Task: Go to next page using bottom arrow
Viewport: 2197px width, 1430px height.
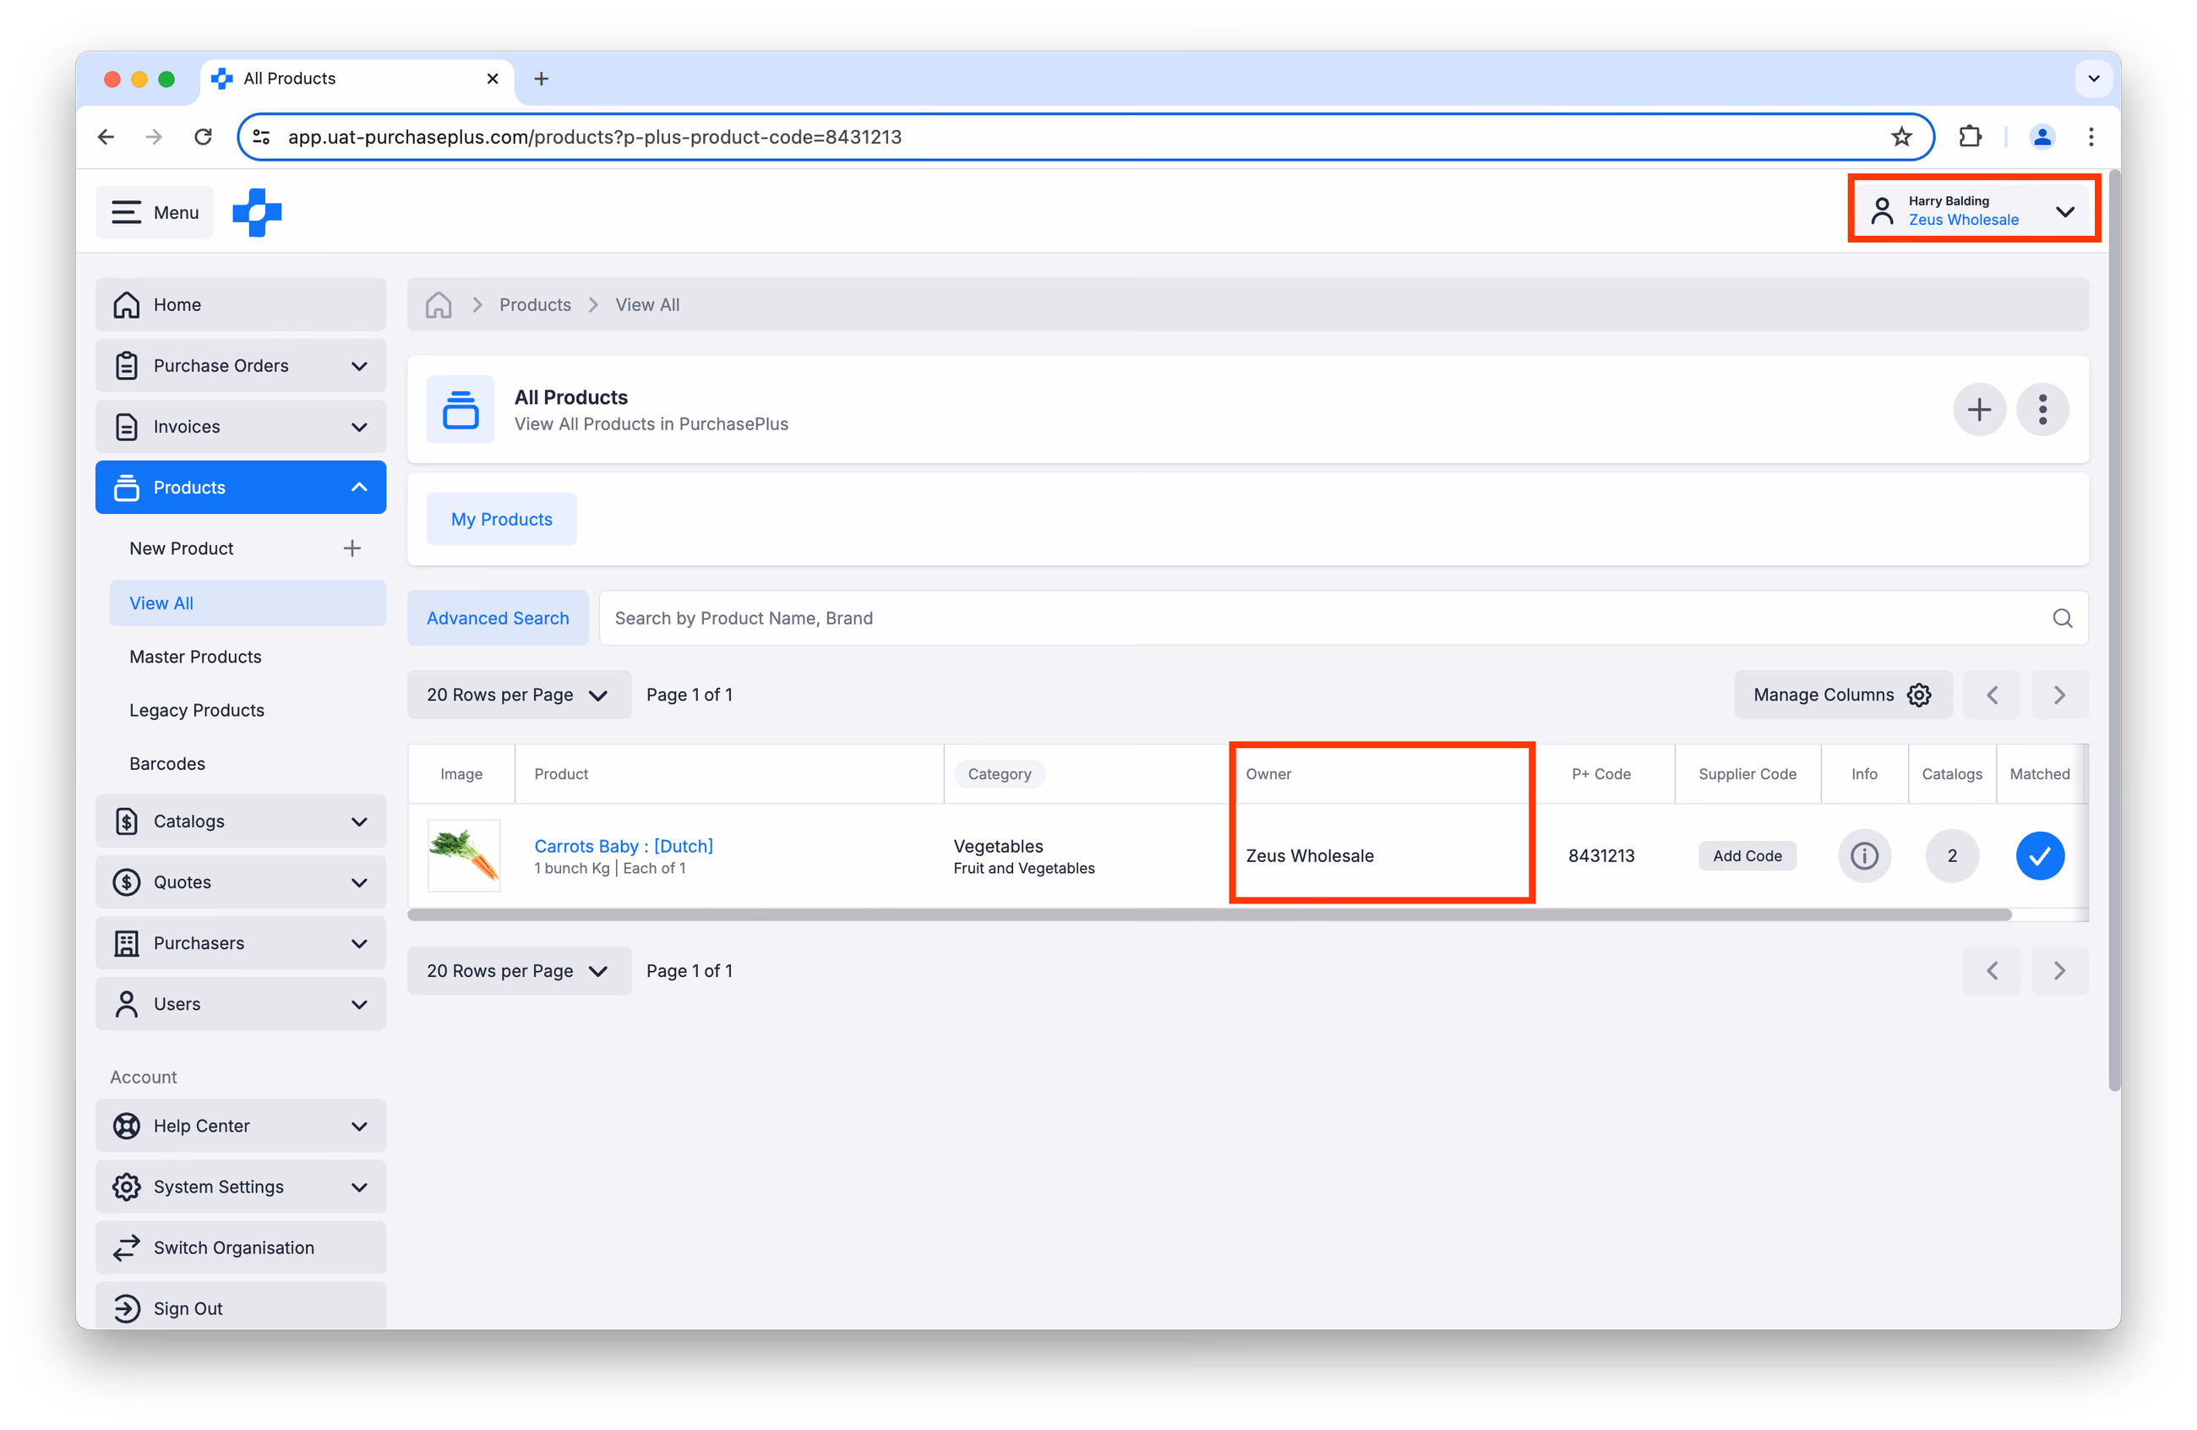Action: (x=2059, y=970)
